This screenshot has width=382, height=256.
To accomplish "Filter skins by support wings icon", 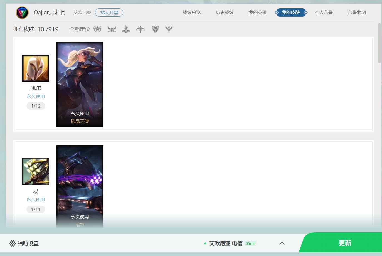I will coord(169,29).
